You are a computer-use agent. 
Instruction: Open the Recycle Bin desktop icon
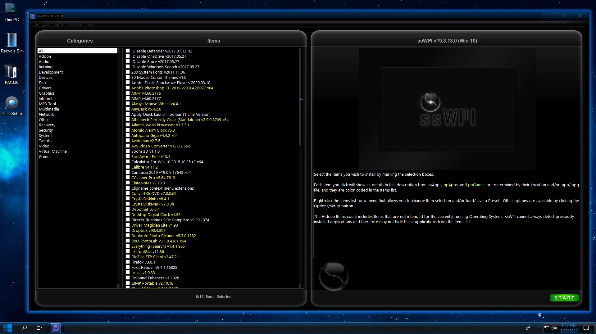click(x=11, y=43)
